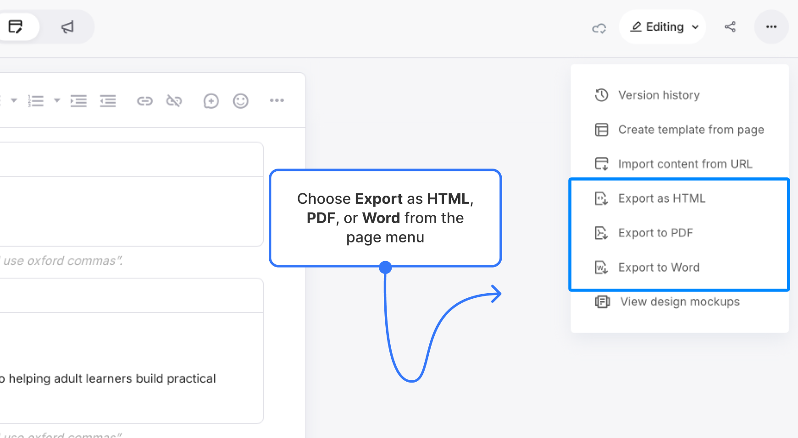Screen dimensions: 798x438
Task: Click Import content from URL
Action: tap(685, 164)
